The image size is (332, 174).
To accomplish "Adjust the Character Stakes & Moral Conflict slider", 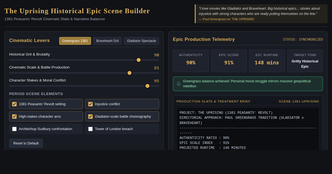I will click(84, 86).
